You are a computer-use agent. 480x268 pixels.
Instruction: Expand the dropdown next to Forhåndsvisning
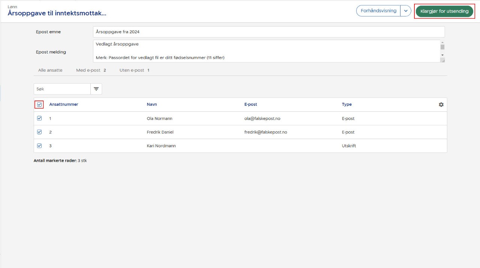pos(406,11)
